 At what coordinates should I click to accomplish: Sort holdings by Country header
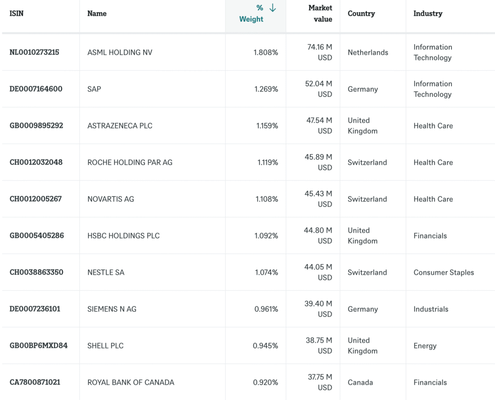pyautogui.click(x=361, y=14)
